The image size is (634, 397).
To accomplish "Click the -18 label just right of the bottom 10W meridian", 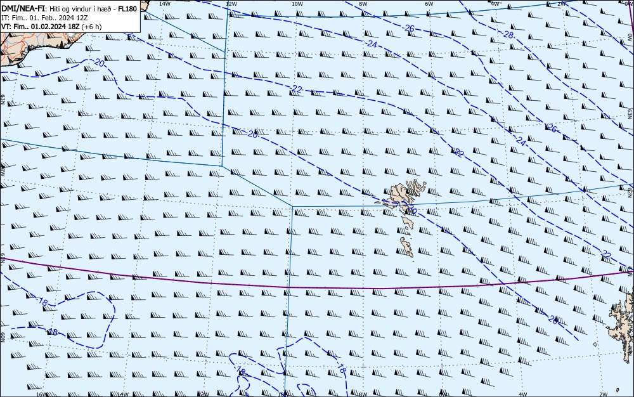I will pos(342,368).
